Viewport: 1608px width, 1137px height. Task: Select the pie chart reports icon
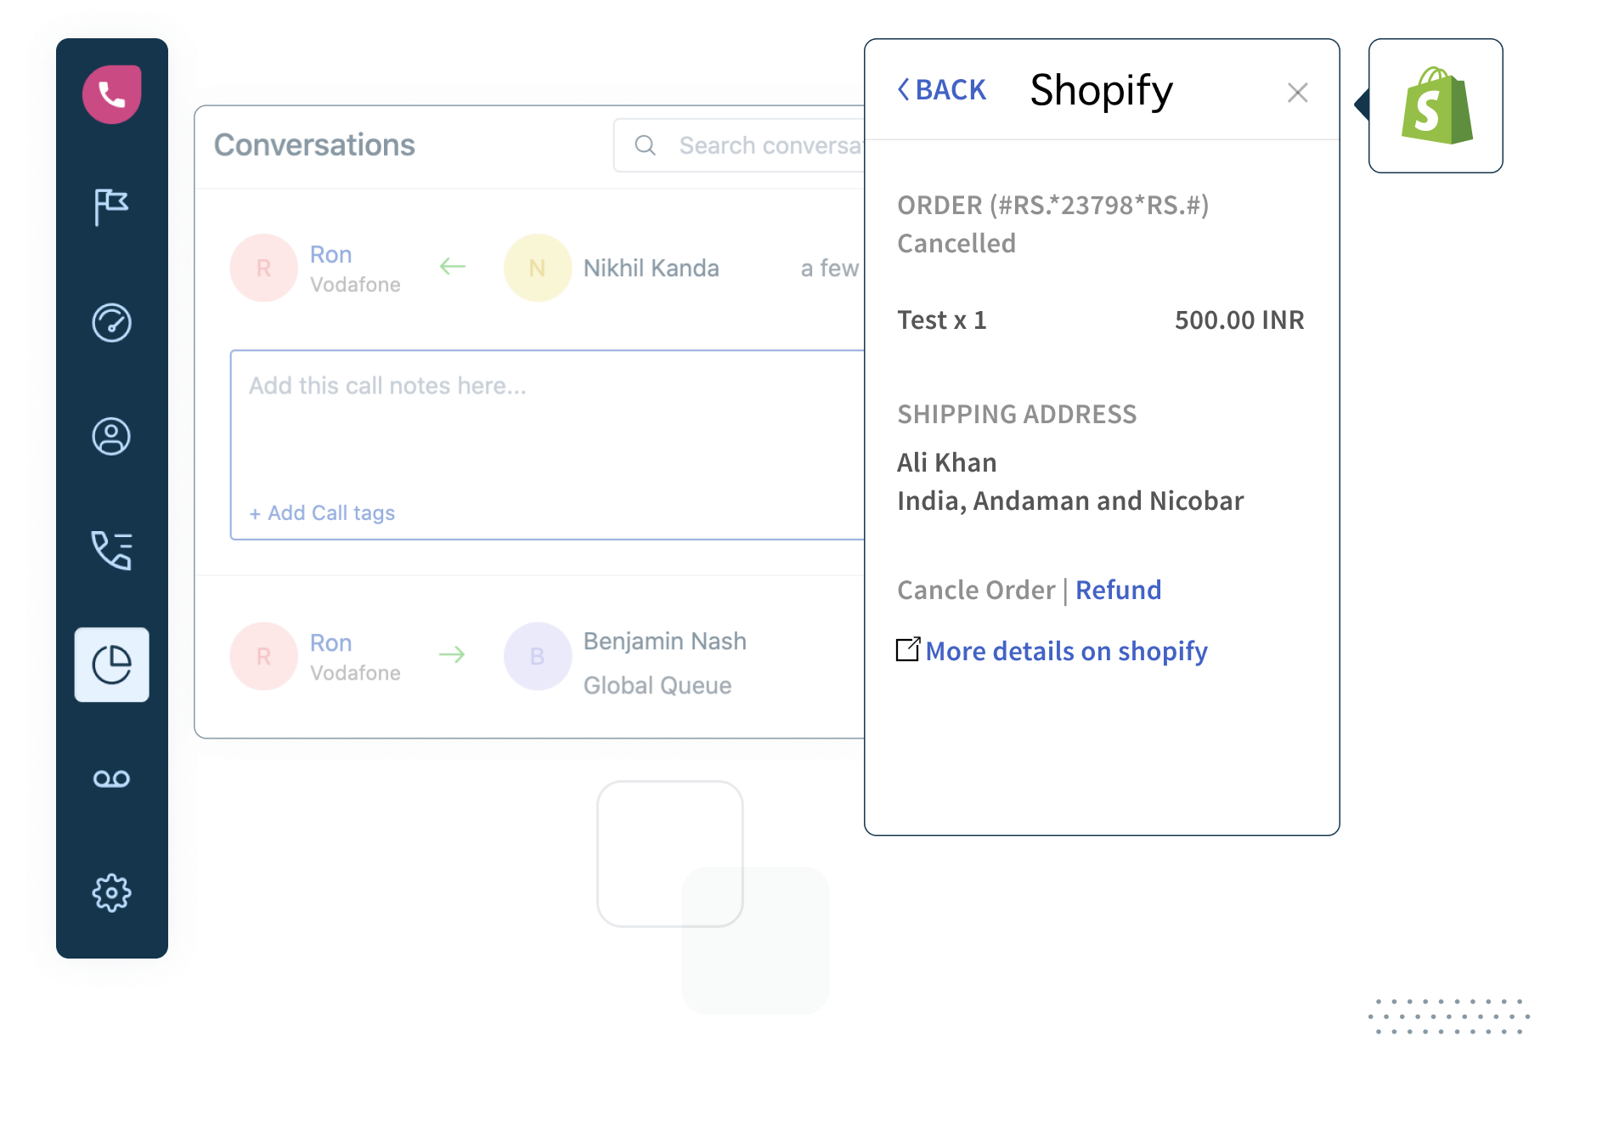pyautogui.click(x=111, y=665)
